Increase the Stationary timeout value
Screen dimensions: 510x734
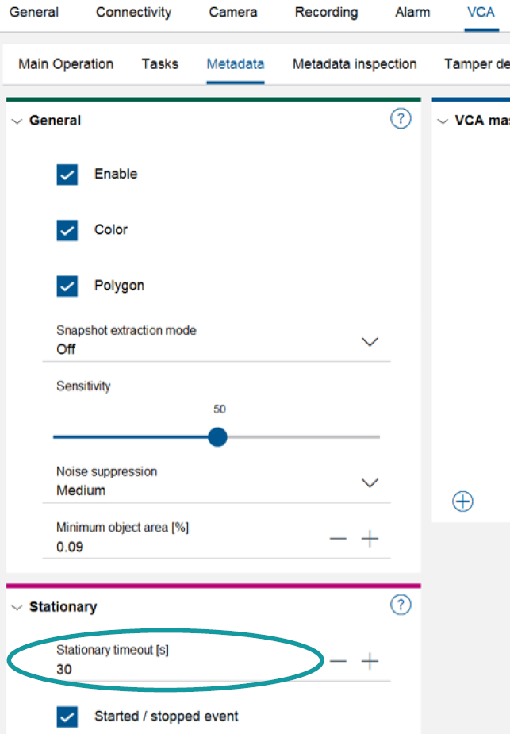click(x=370, y=662)
